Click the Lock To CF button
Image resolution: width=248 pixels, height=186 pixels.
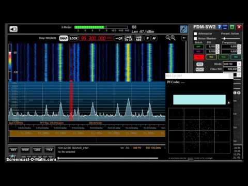click(129, 38)
